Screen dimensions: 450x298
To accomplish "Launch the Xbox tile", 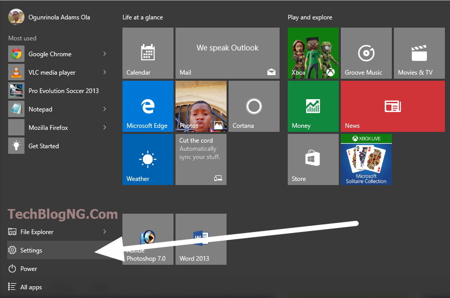I will [313, 53].
